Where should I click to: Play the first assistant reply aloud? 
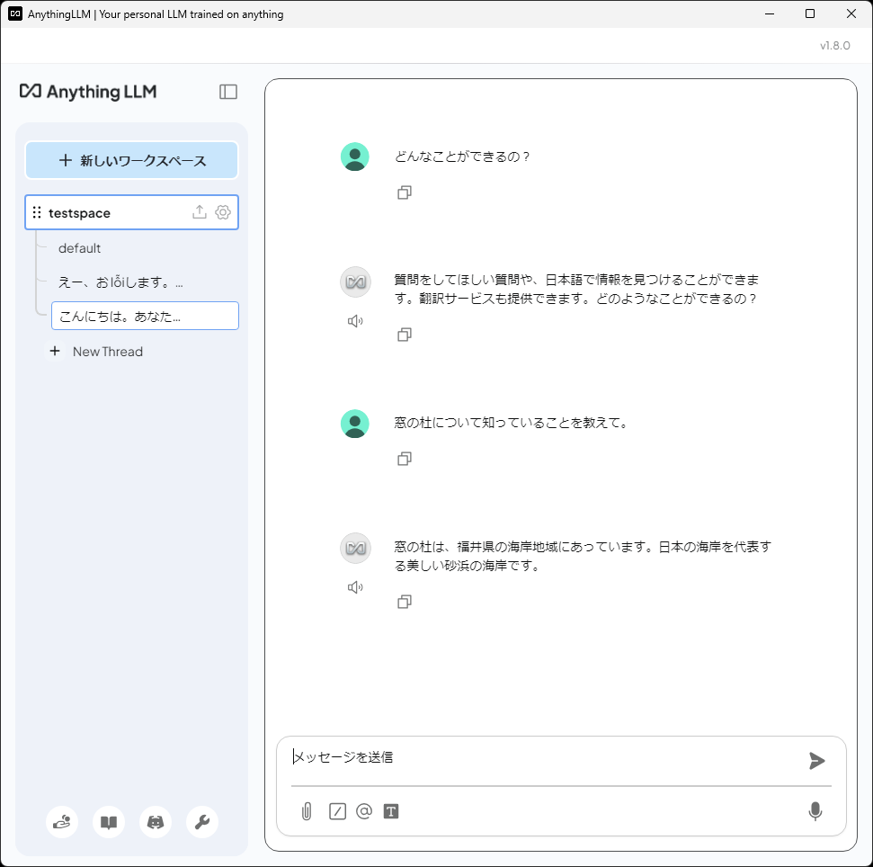pos(355,320)
